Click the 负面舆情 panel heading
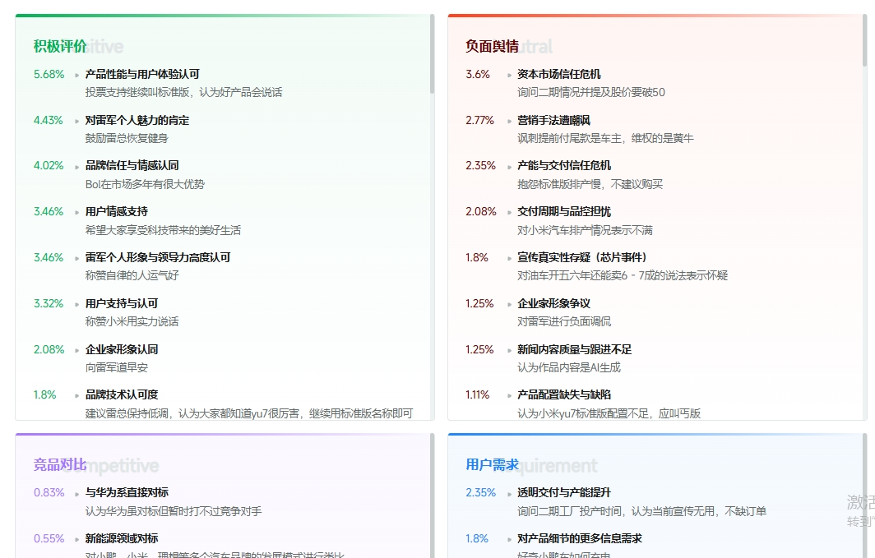Image resolution: width=875 pixels, height=558 pixels. [492, 46]
